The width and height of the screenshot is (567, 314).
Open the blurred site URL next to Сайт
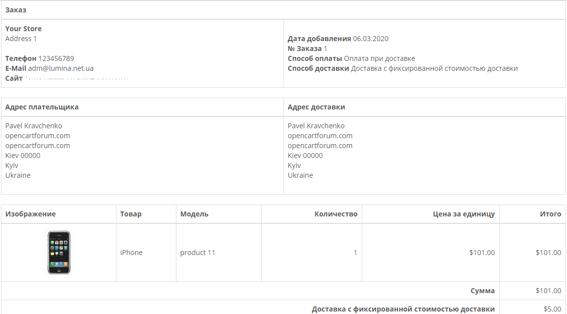pos(79,79)
